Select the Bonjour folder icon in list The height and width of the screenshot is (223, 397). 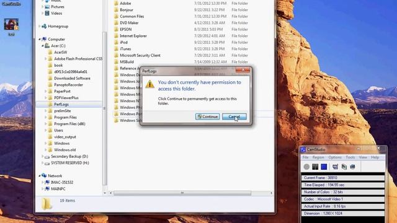[x=116, y=10]
